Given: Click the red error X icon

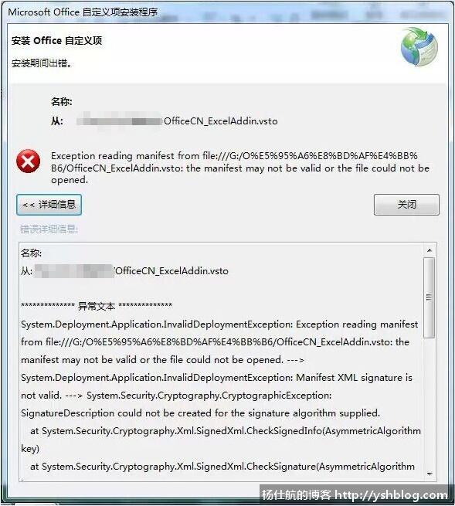Looking at the screenshot, I should [x=28, y=161].
